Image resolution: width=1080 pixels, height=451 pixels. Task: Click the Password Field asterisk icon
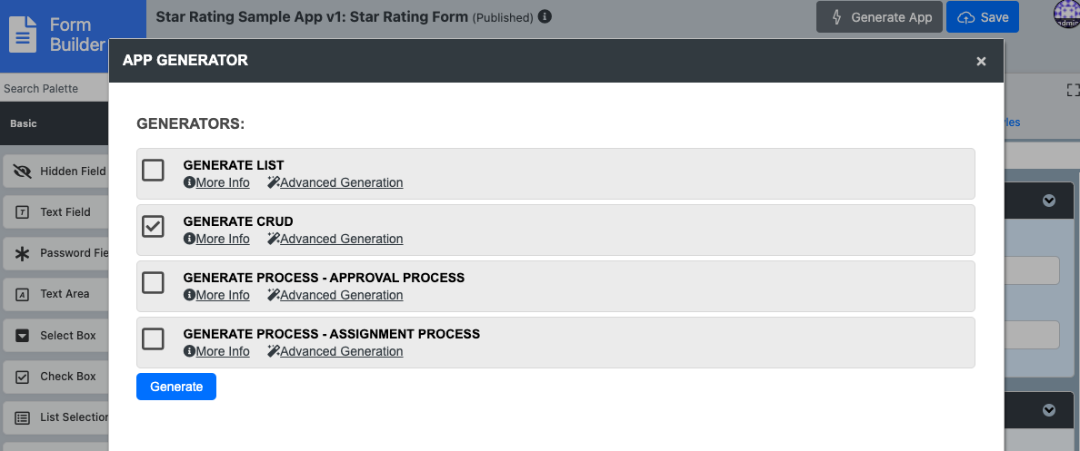(23, 253)
